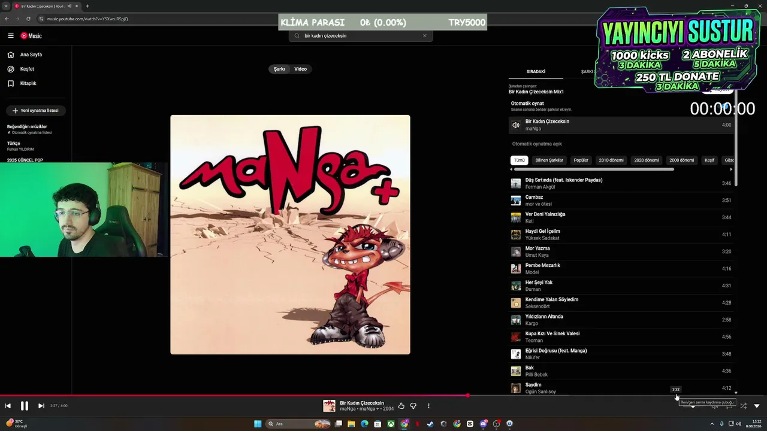Select the Tümü filter chip
Screen dimensions: 767x431
(x=520, y=160)
